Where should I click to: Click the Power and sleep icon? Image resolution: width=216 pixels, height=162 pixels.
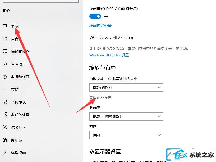pos(5,77)
